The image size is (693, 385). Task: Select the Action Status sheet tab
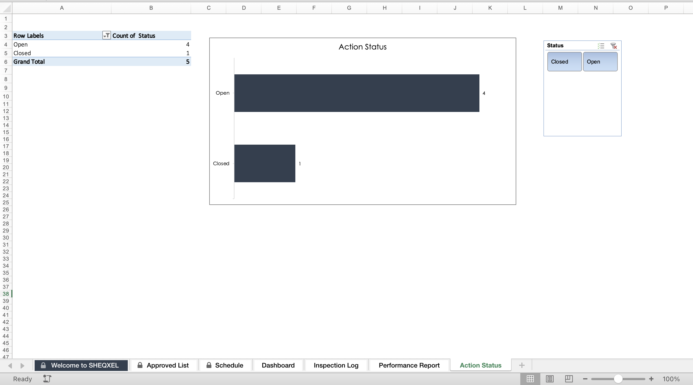coord(480,365)
